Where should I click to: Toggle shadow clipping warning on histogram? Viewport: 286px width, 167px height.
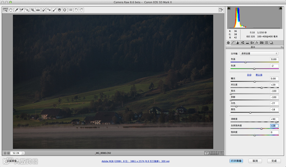click(x=229, y=8)
